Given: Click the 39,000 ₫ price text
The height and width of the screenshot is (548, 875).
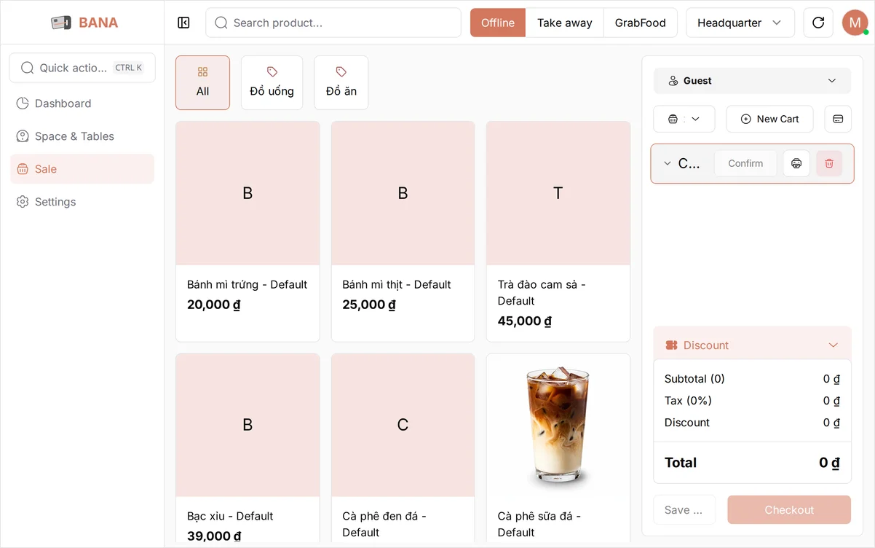Looking at the screenshot, I should [214, 536].
